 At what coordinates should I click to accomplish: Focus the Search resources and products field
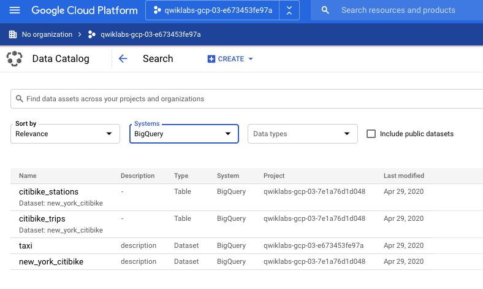[x=398, y=10]
